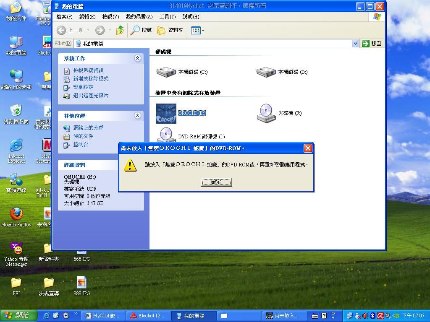Select the 光碟機 (F:) drive icon
This screenshot has height=322, width=430.
(x=266, y=113)
